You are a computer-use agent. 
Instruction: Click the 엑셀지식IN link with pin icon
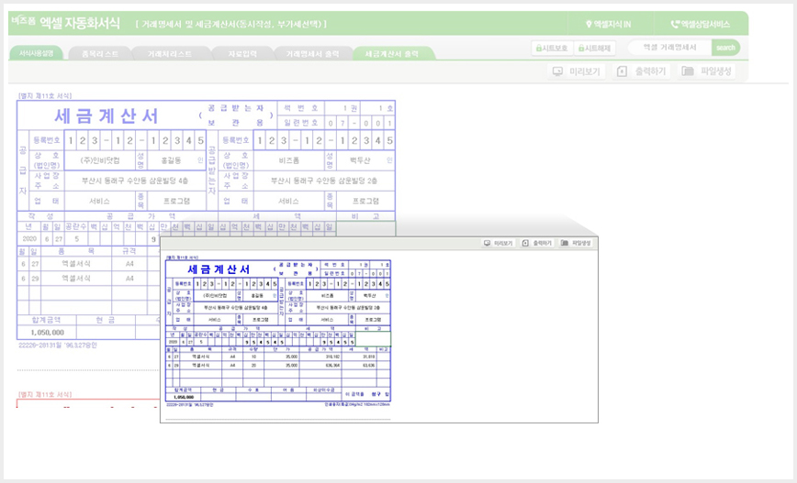click(x=608, y=24)
